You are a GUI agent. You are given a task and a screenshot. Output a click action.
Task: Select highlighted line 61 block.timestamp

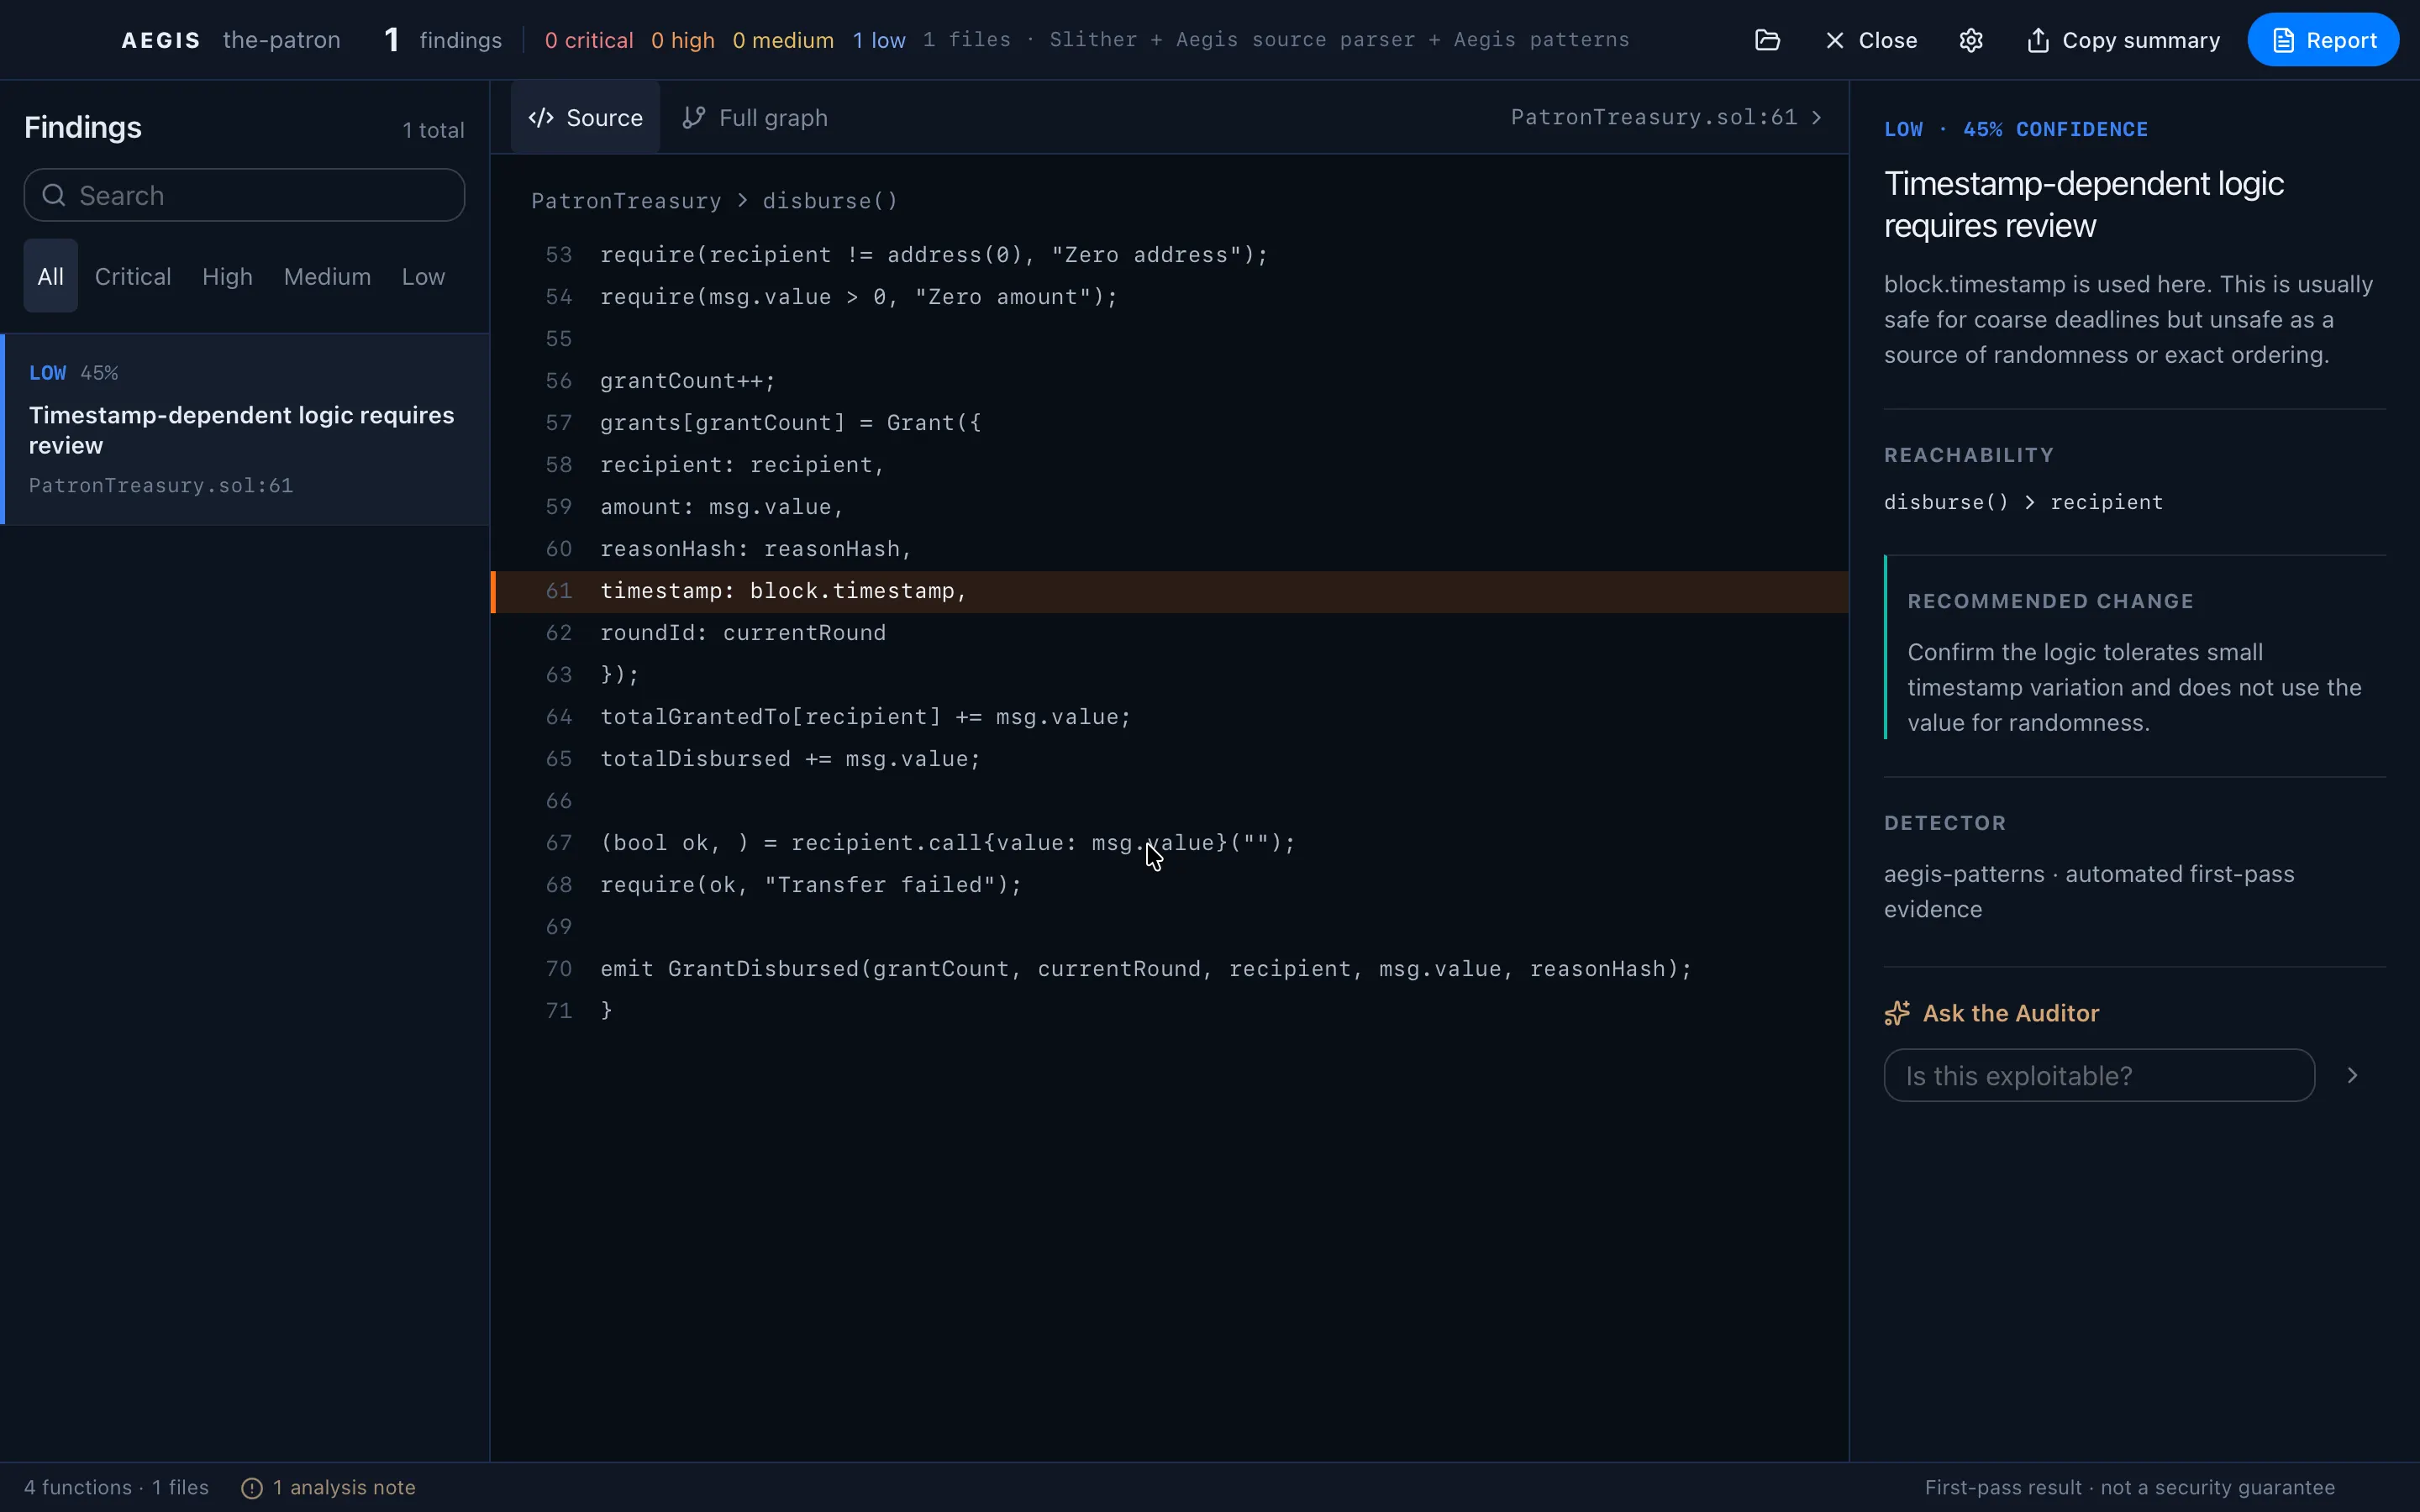pyautogui.click(x=1169, y=591)
